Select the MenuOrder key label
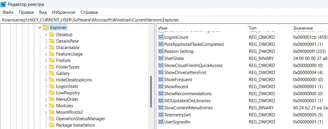Image resolution: width=328 pixels, height=129 pixels. [67, 99]
